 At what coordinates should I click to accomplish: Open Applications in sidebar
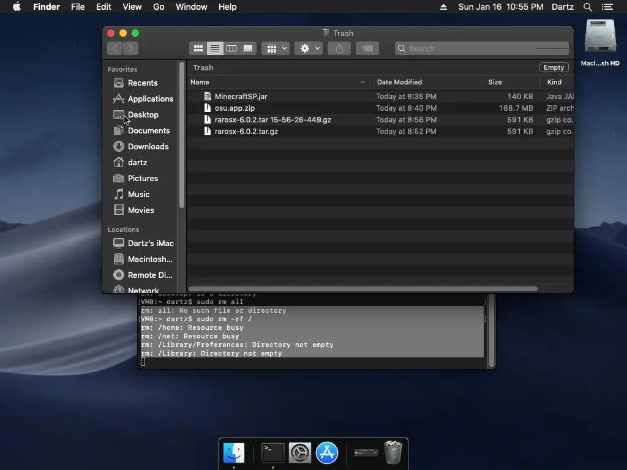pyautogui.click(x=143, y=99)
